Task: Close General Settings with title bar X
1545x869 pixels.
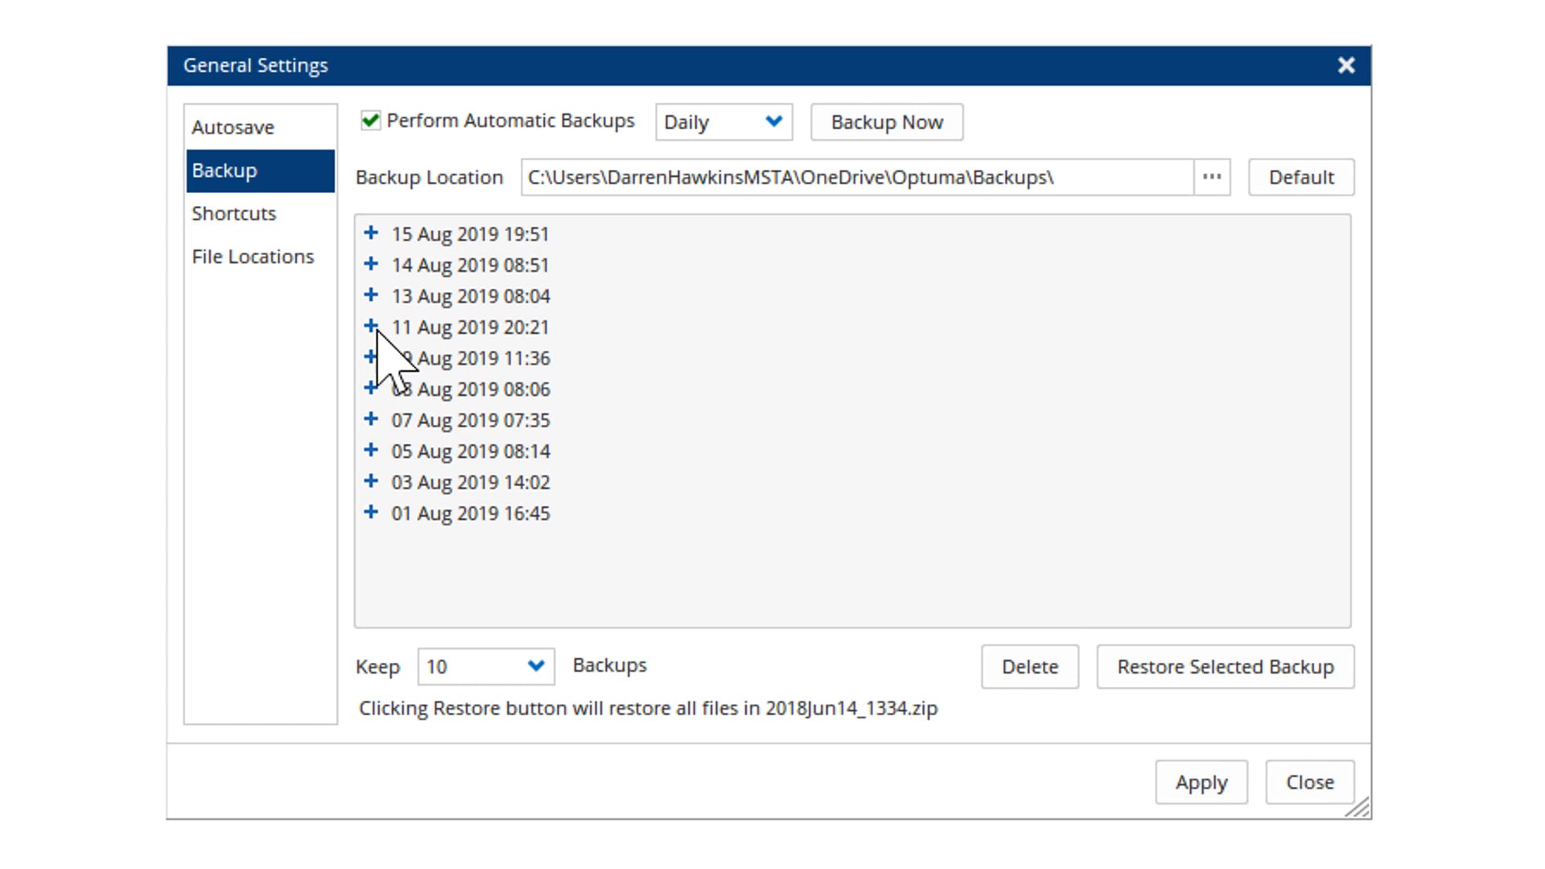Action: click(x=1346, y=65)
